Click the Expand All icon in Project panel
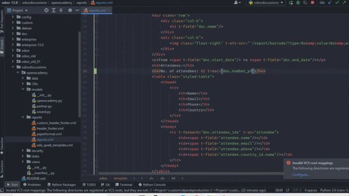 point(53,10)
